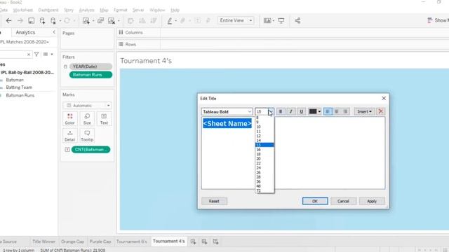Click the Detail button in Marks card
This screenshot has width=449, height=252.
coord(70,136)
